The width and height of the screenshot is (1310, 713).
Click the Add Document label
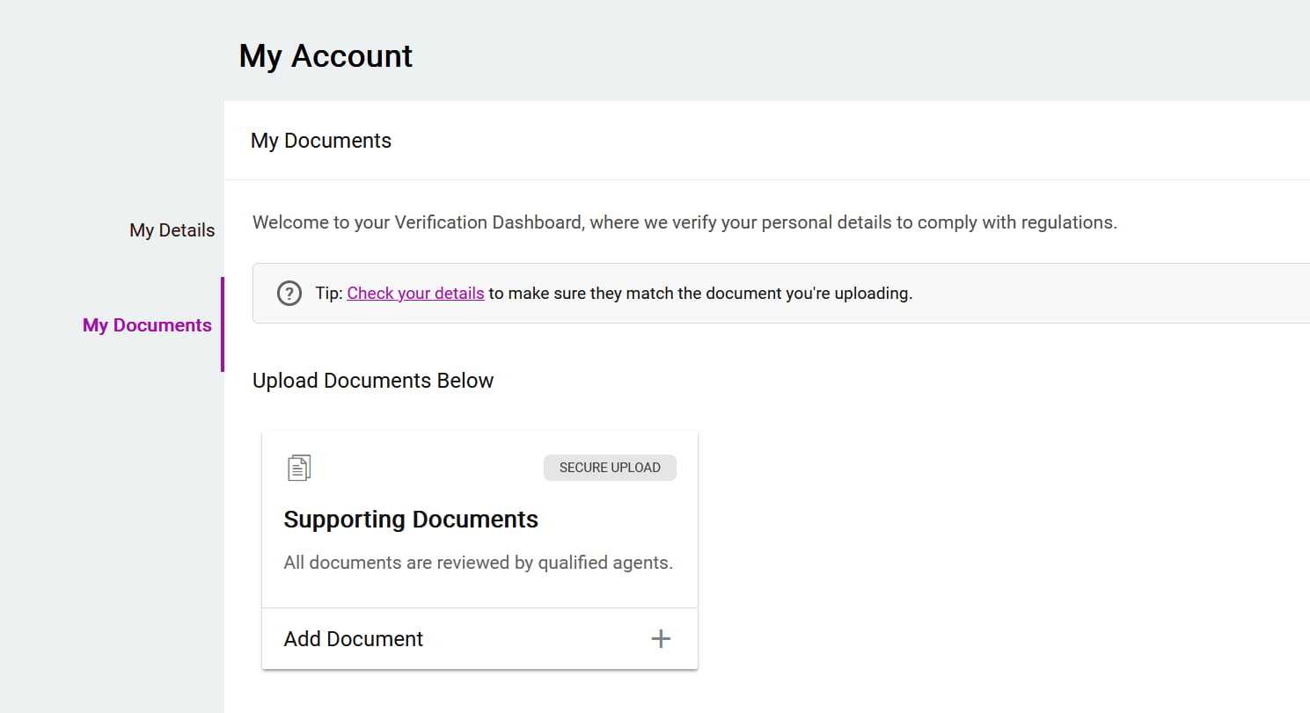[354, 639]
